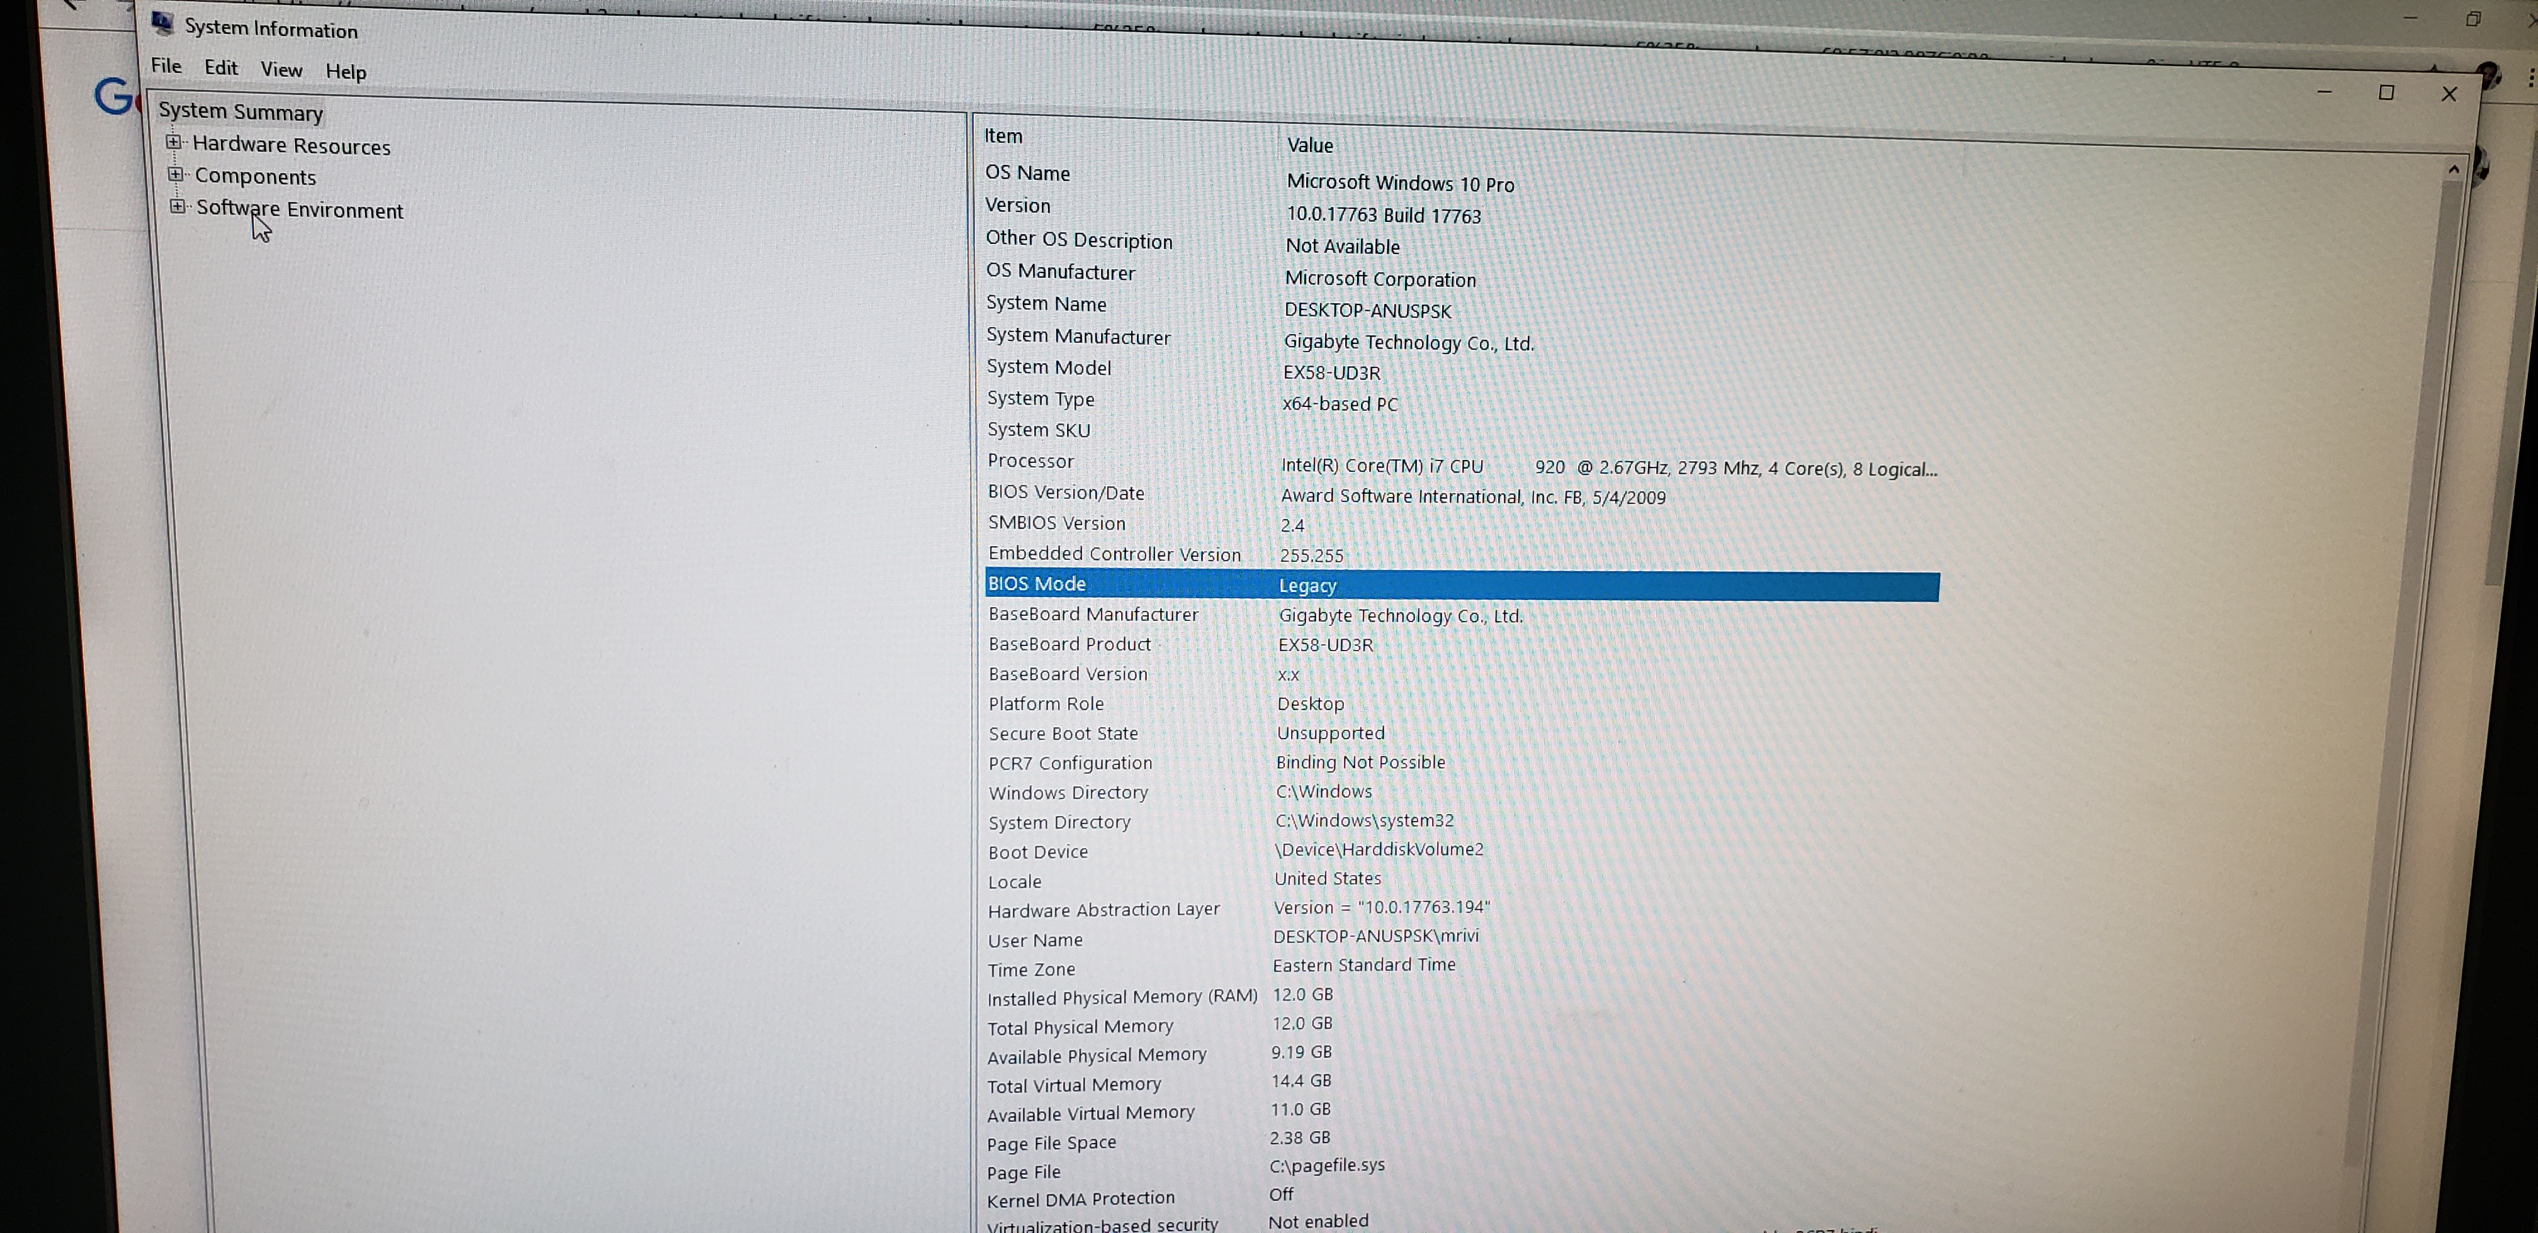Select Components tree item

(x=255, y=176)
